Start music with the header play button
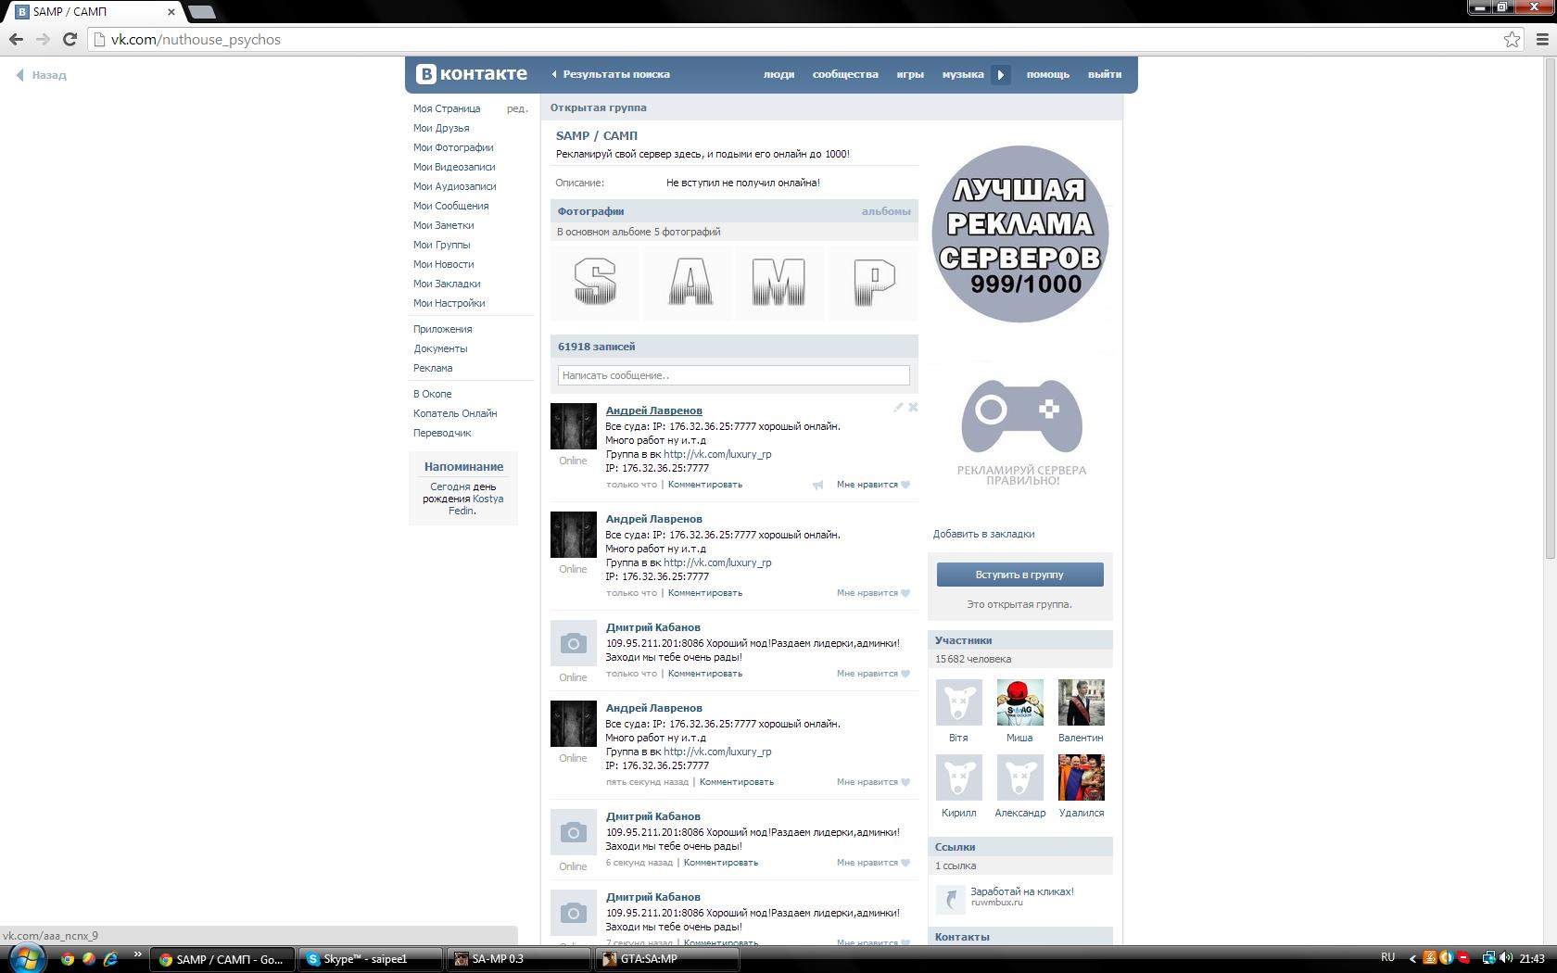Viewport: 1557px width, 973px height. click(1001, 74)
